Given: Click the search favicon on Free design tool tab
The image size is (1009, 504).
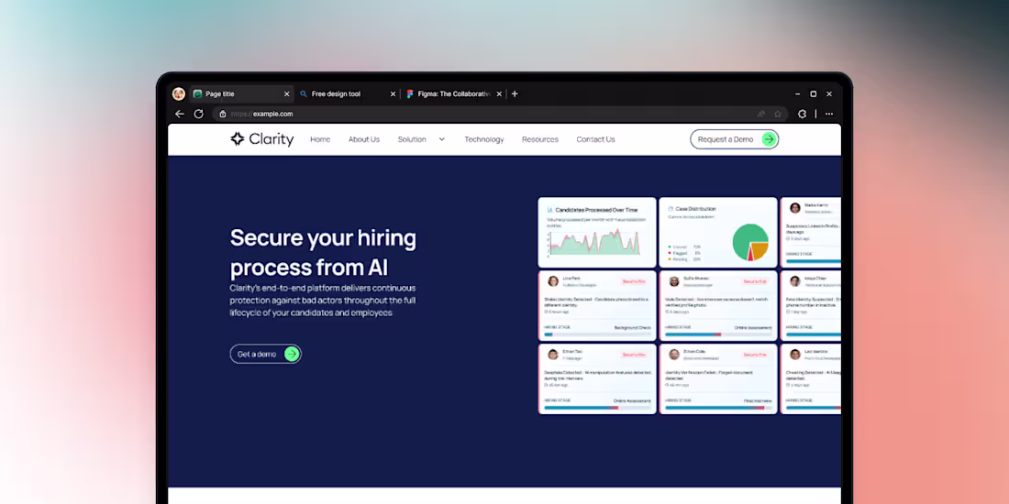Looking at the screenshot, I should click(x=304, y=93).
